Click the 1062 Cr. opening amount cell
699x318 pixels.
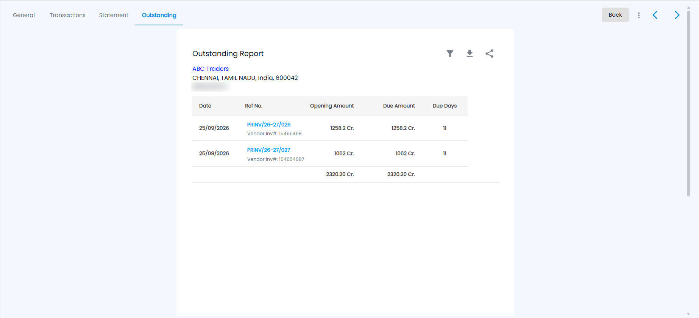click(344, 153)
